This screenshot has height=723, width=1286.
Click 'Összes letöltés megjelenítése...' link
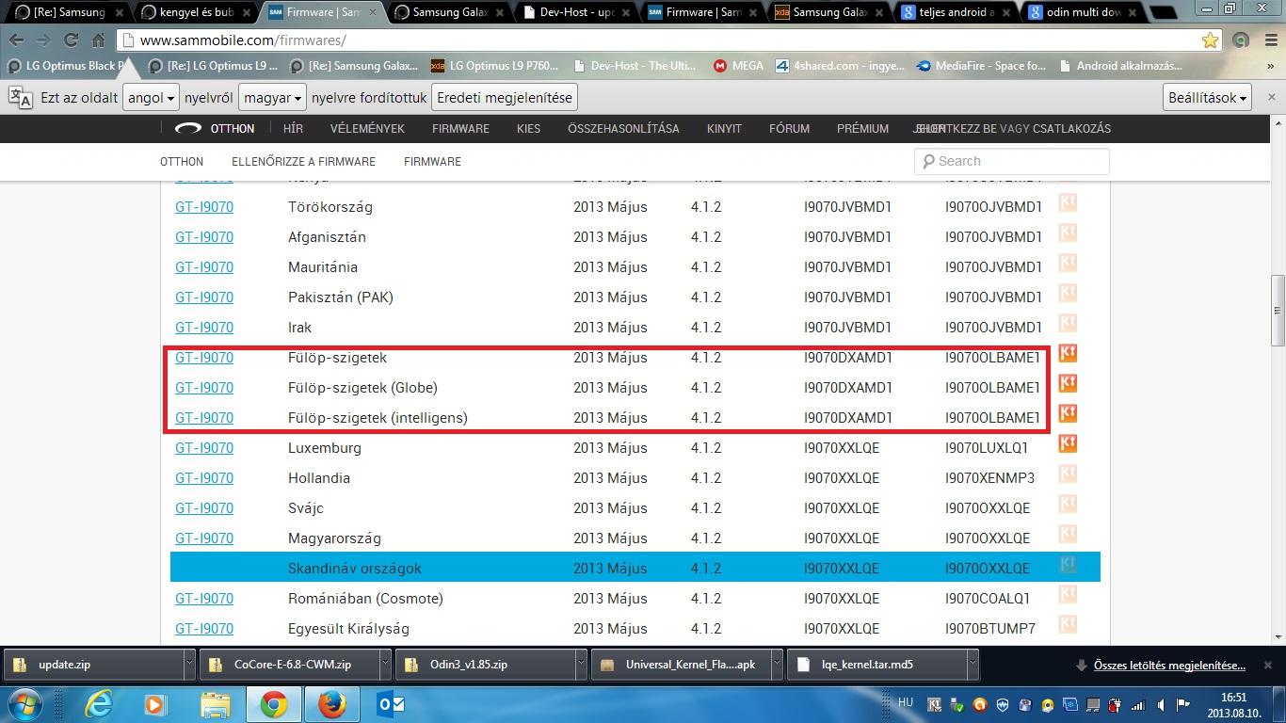point(1169,665)
